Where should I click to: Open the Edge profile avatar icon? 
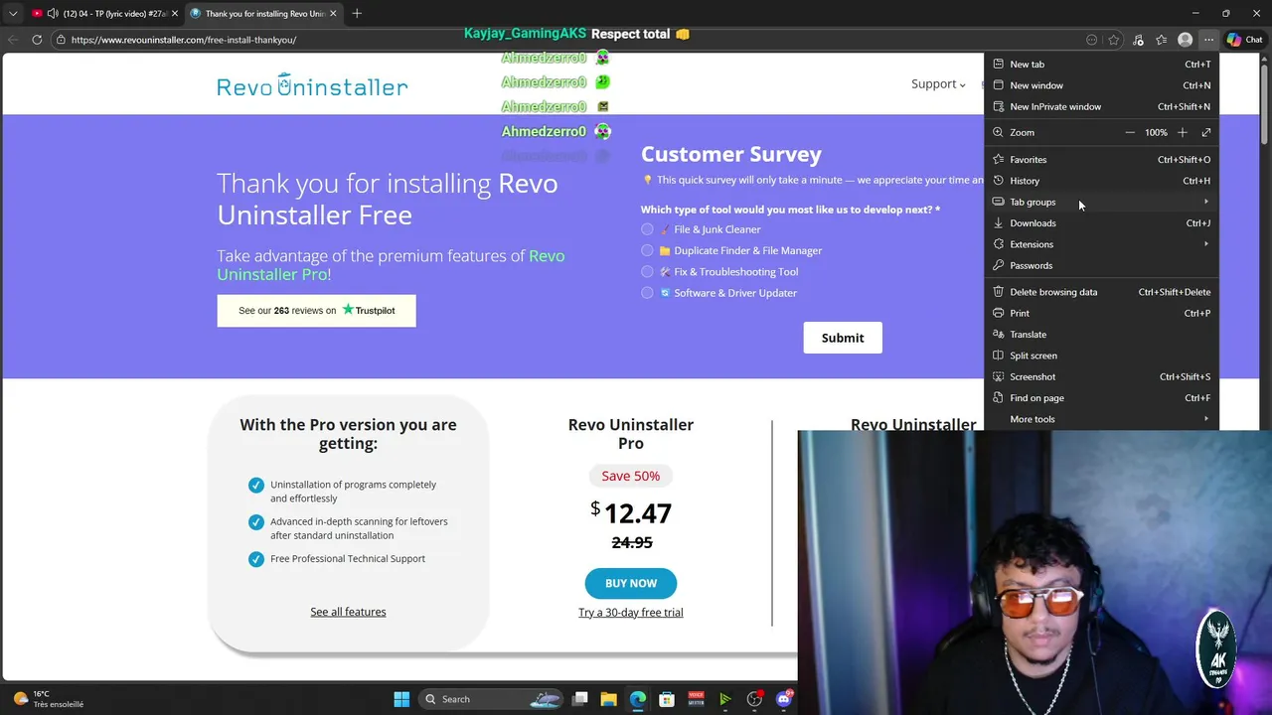tap(1185, 40)
